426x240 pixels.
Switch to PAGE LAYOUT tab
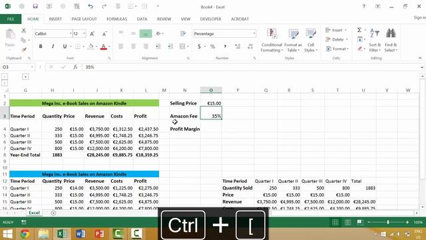[x=84, y=19]
